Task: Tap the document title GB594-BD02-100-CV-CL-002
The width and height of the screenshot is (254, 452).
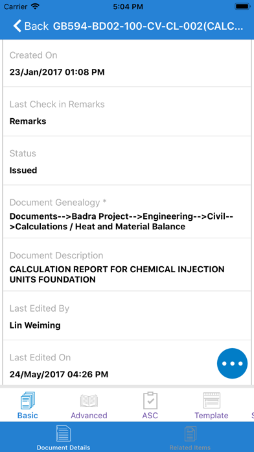Action: coord(148,26)
